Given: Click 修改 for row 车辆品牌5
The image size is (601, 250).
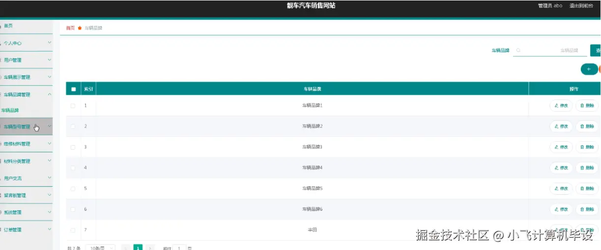Looking at the screenshot, I should tap(561, 189).
